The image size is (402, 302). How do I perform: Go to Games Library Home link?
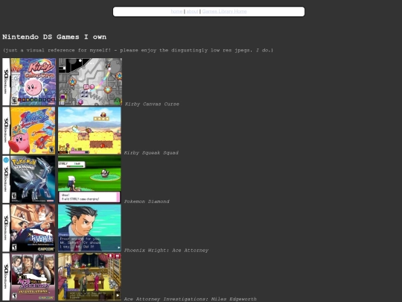[224, 11]
